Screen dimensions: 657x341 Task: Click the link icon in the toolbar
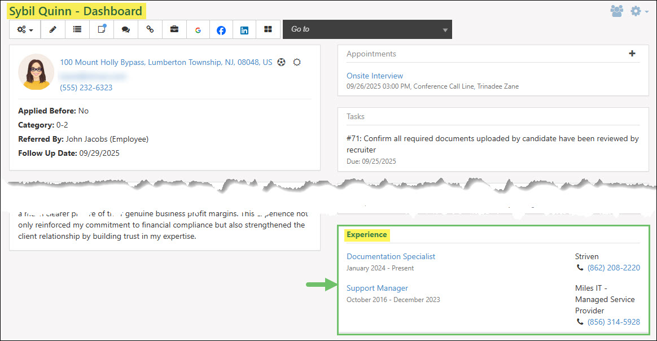pos(150,29)
